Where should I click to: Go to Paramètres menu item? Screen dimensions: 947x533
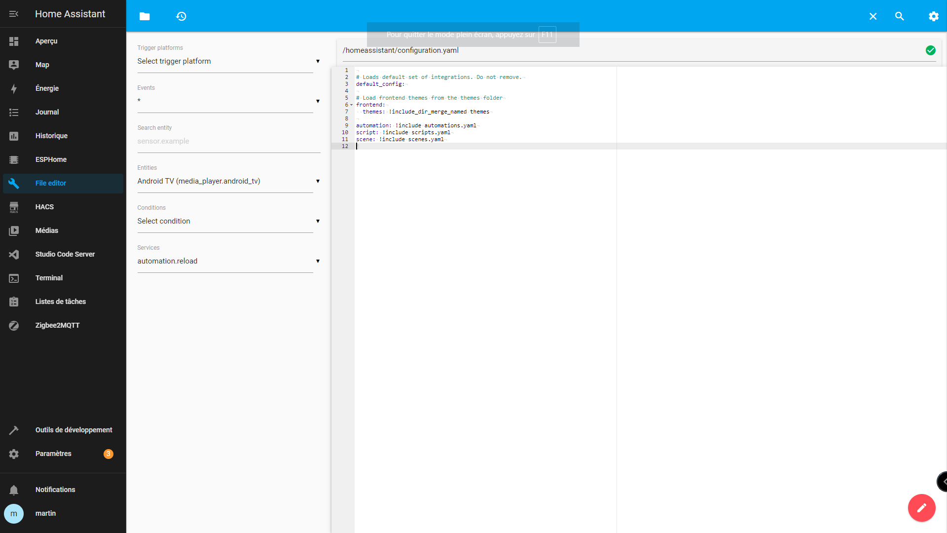(x=53, y=454)
